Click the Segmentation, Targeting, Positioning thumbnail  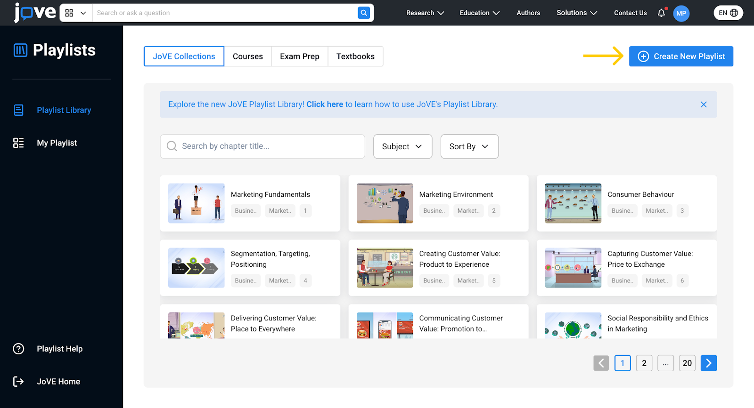pyautogui.click(x=197, y=268)
